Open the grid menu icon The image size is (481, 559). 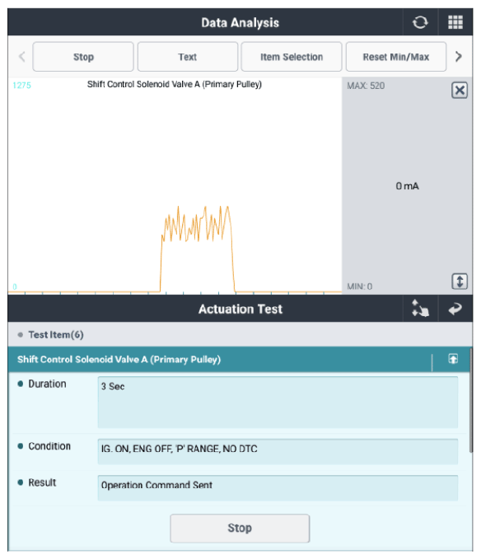[455, 22]
